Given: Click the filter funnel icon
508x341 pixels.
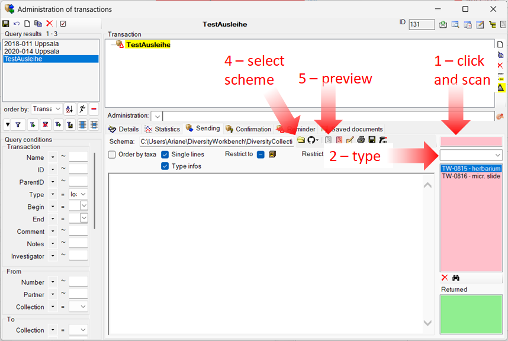Looking at the screenshot, I should [x=18, y=125].
